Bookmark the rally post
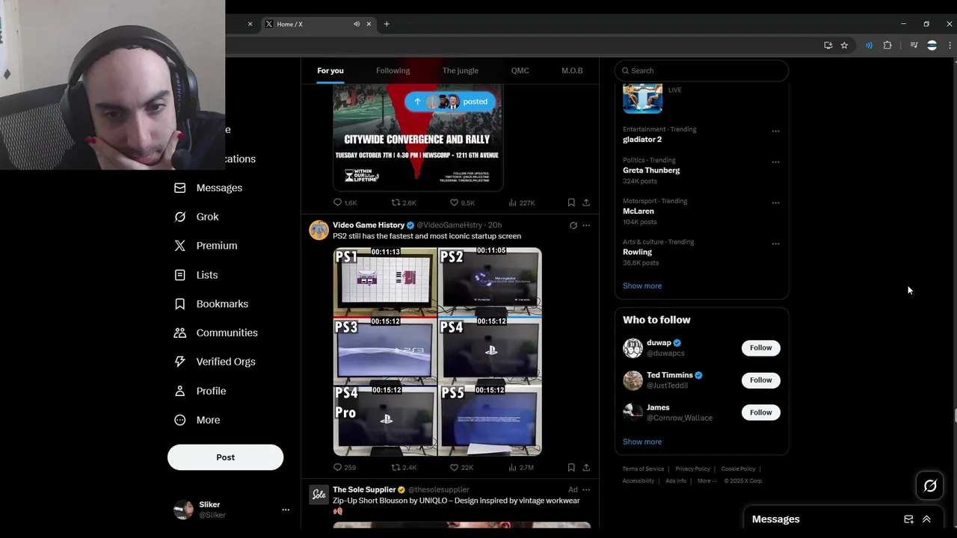 point(571,202)
